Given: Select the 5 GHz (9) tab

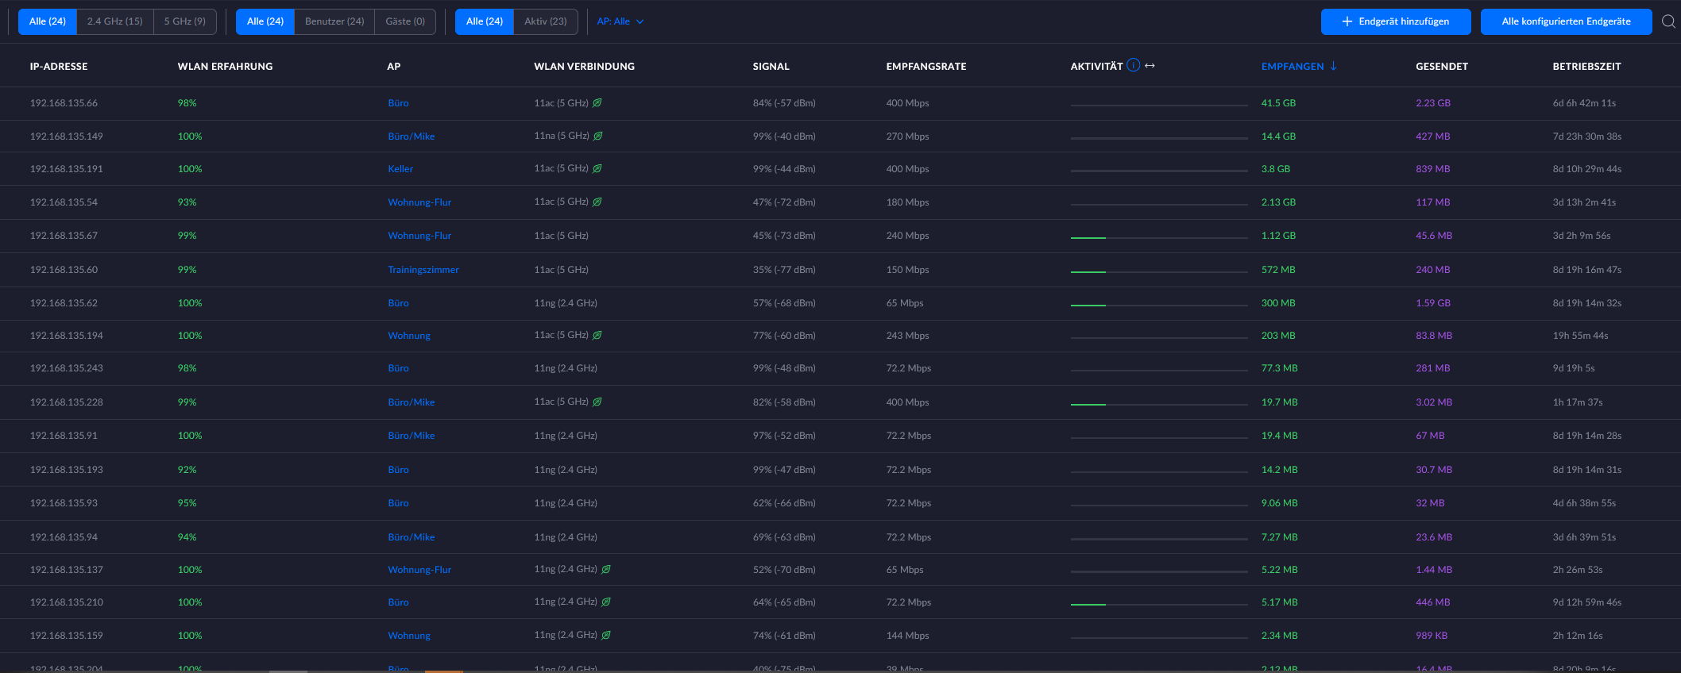Looking at the screenshot, I should (184, 21).
